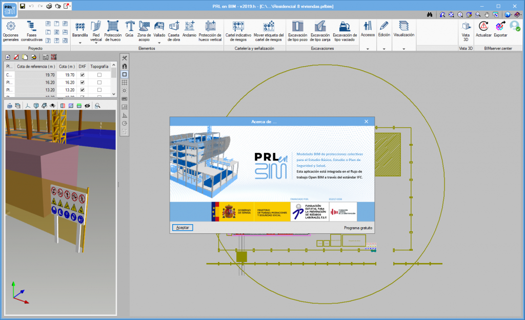Image resolution: width=525 pixels, height=320 pixels.
Task: Open Opciones generales settings
Action: click(x=11, y=31)
